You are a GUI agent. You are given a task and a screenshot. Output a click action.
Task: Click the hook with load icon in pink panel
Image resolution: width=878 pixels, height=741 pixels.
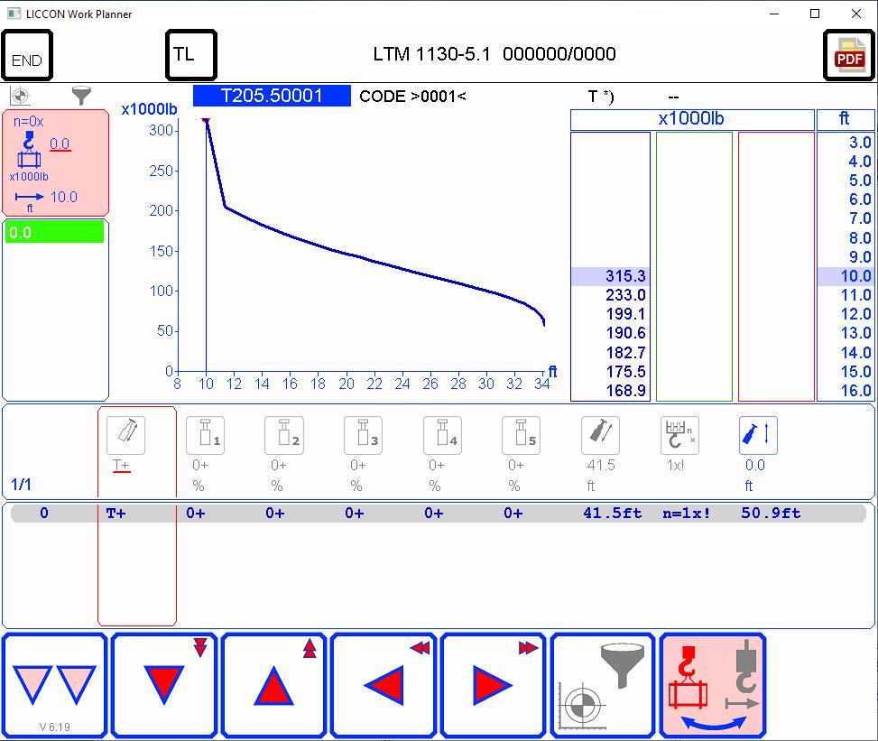pyautogui.click(x=29, y=150)
